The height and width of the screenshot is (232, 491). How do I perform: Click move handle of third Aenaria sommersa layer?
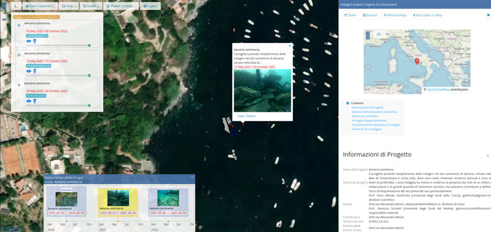pos(19,85)
